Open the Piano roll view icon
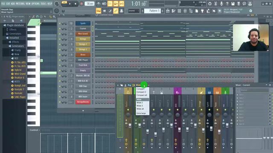Screen dimensions: 273x153 coord(174,11)
